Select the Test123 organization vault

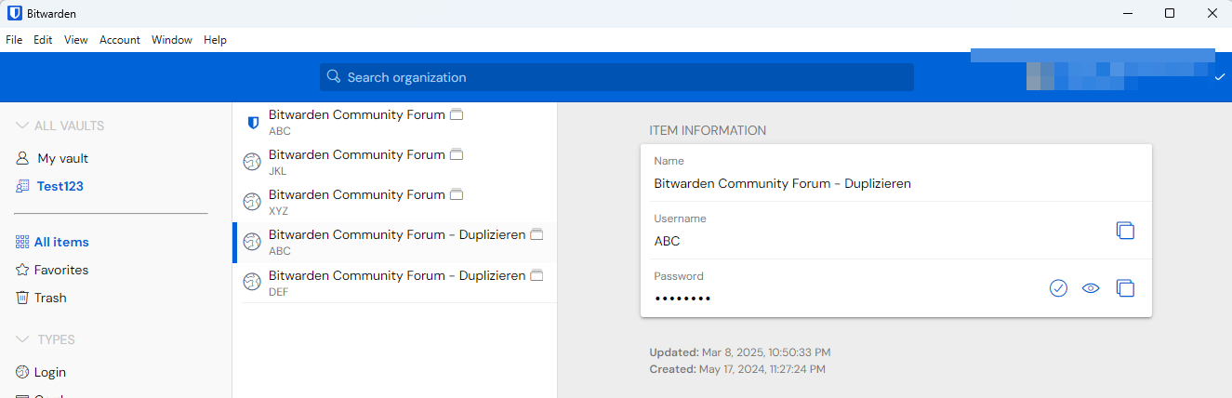tap(60, 186)
